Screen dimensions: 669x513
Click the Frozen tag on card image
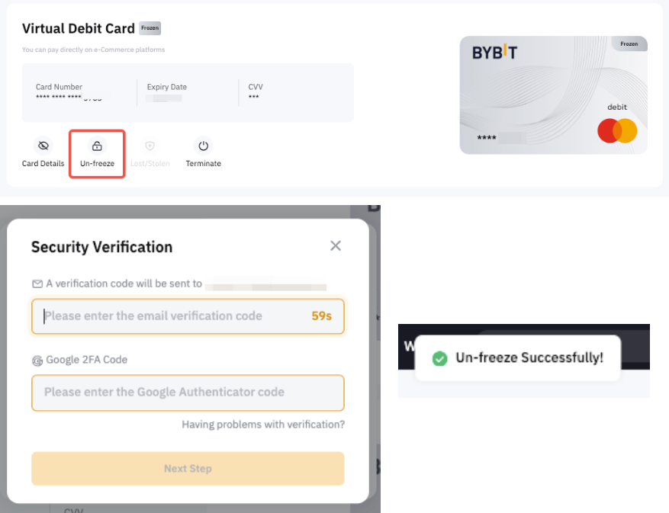(629, 43)
